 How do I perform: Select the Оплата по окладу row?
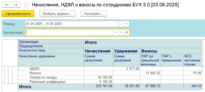51,77
